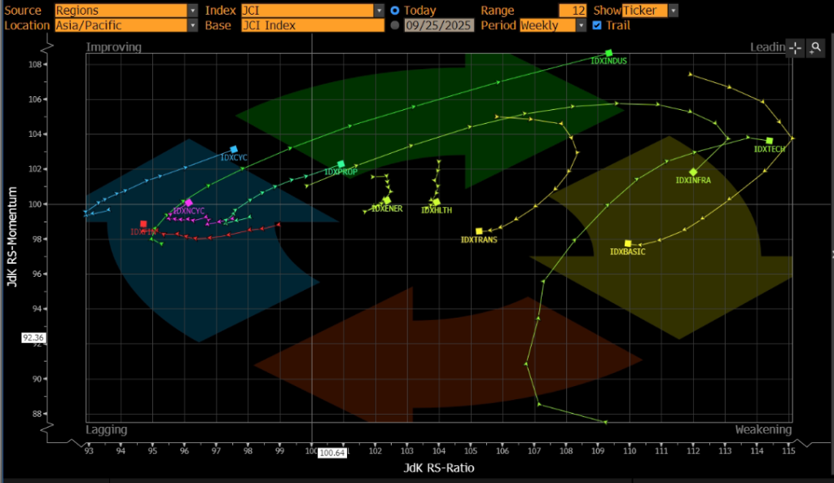Click the IDXINFRA ticker label
The width and height of the screenshot is (834, 483).
693,180
